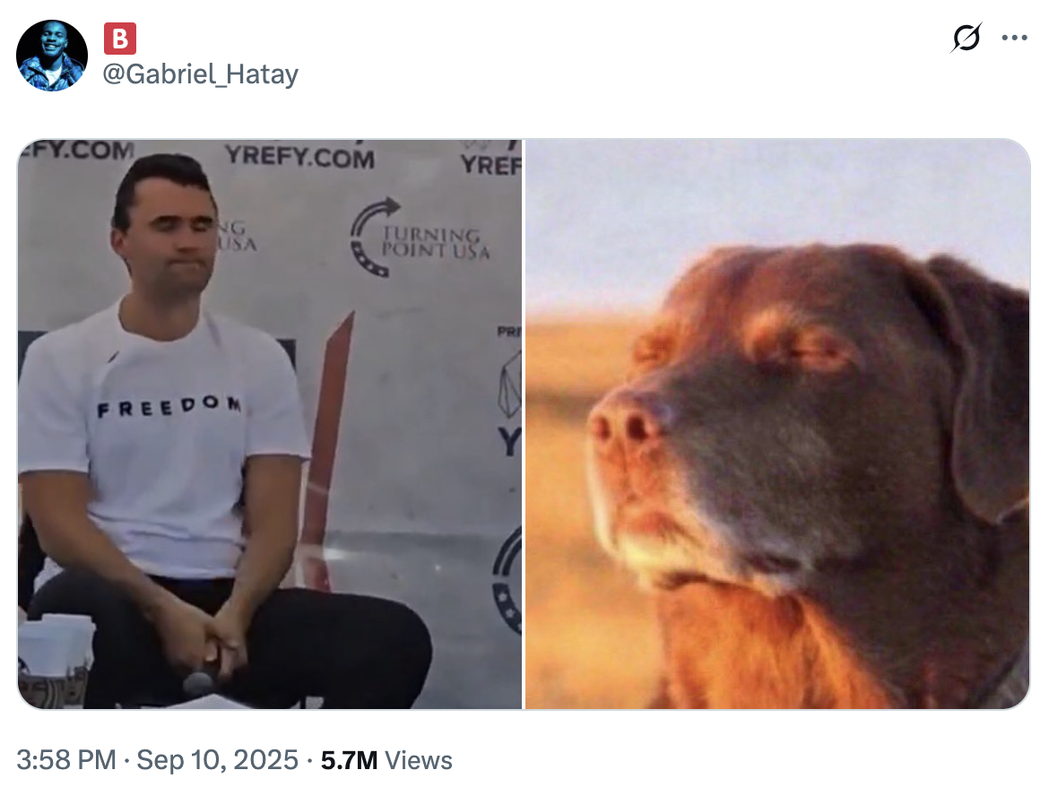Click the red B badge icon
Screen dimensions: 1049x796
[x=120, y=39]
